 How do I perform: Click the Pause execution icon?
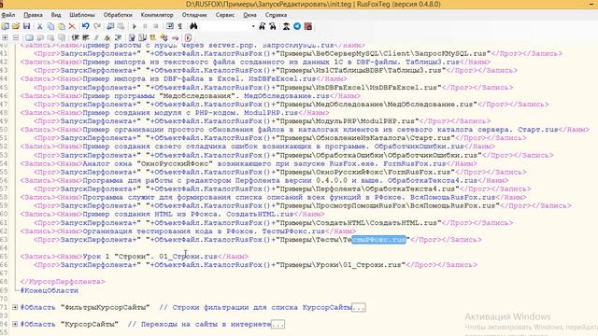[145, 26]
